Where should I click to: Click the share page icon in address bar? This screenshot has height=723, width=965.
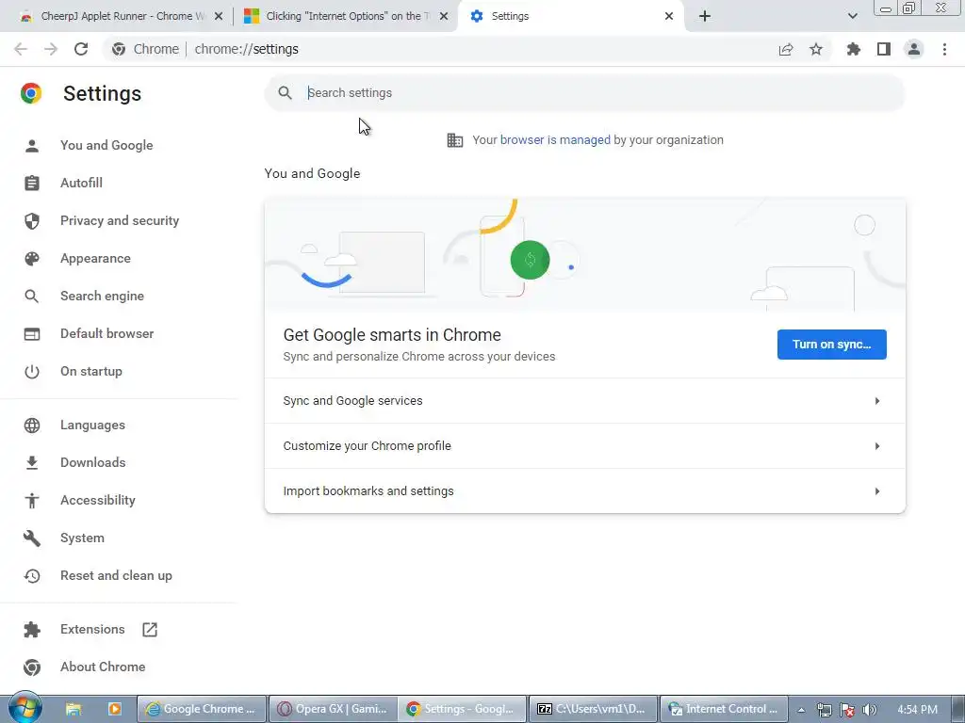(x=786, y=49)
